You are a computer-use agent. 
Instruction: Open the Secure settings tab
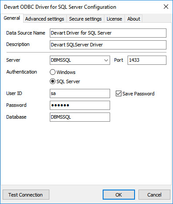(x=85, y=19)
